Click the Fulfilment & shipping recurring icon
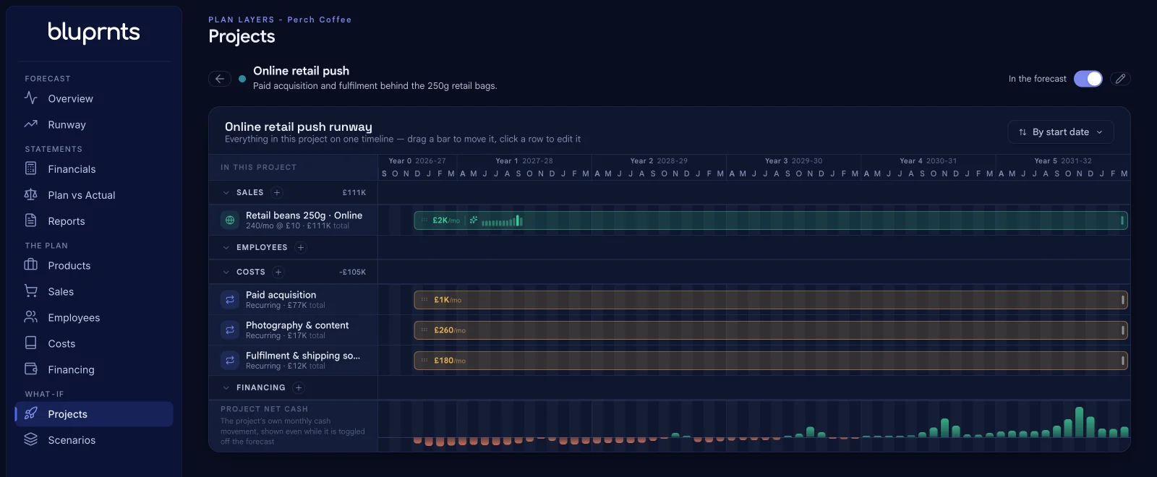 (x=230, y=360)
